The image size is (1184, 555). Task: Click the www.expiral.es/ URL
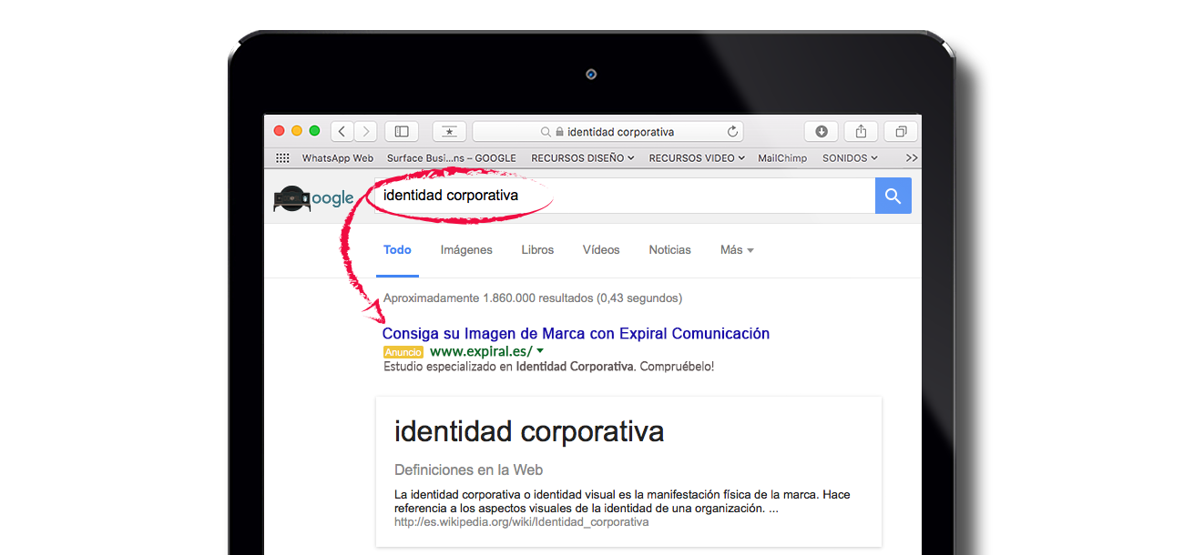click(481, 351)
